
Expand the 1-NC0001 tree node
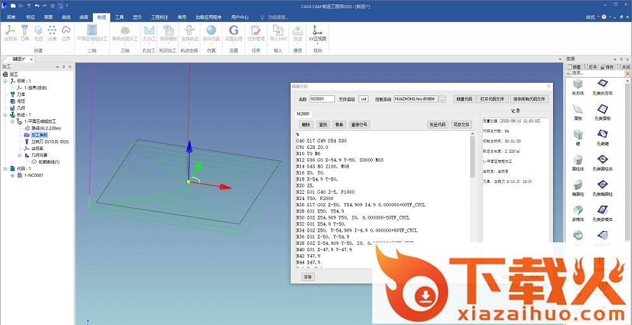pyautogui.click(x=12, y=175)
